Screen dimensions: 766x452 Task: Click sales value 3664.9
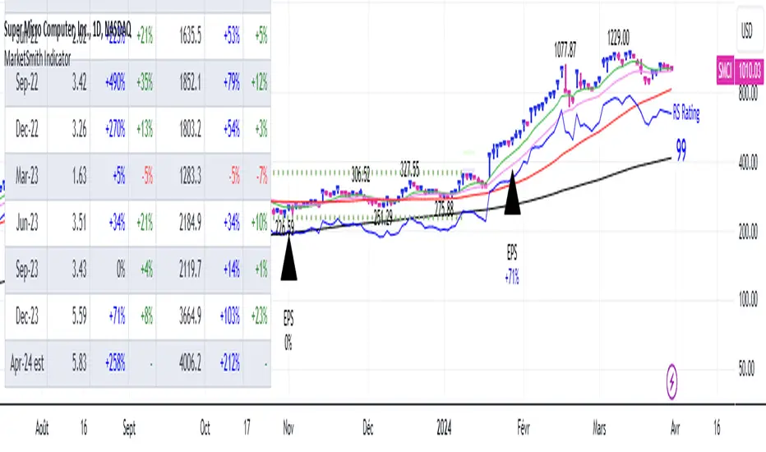(x=190, y=316)
